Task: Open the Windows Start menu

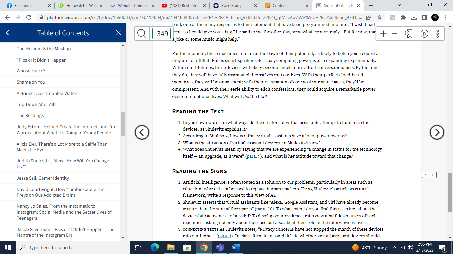Action: coord(8,247)
